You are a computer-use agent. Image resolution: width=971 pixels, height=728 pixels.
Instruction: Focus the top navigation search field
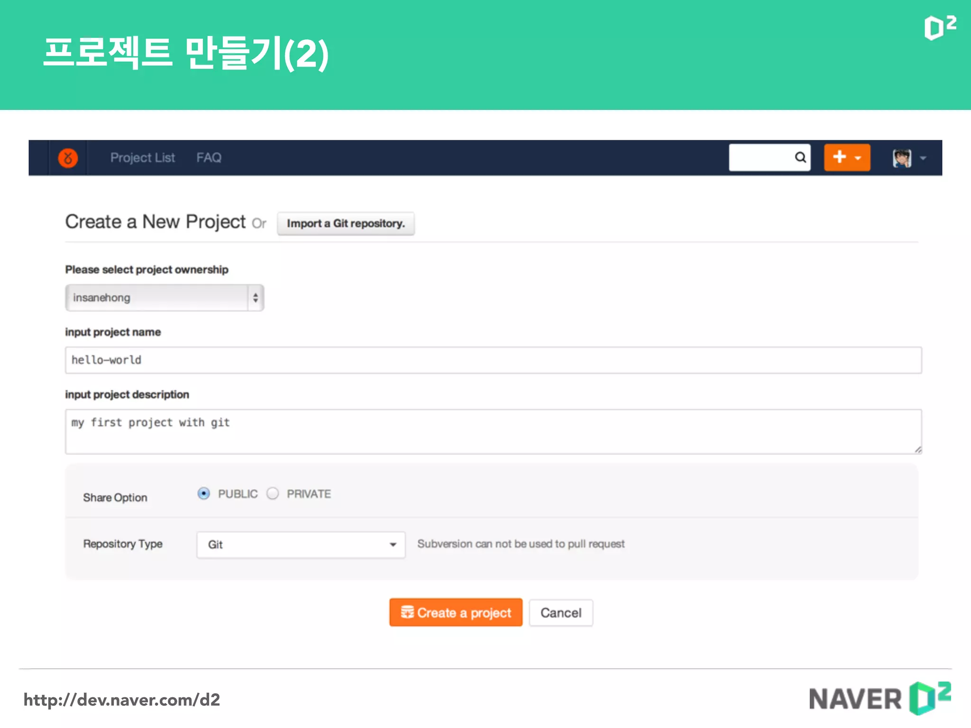[x=769, y=157]
